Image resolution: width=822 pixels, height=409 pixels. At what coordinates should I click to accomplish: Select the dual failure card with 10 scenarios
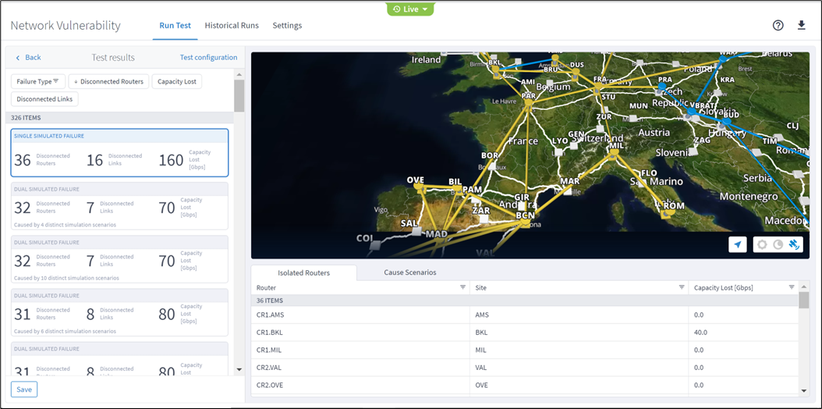(119, 259)
